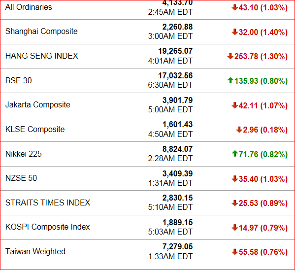295x270 pixels.
Task: Open the All Ordinaries index link
Action: [x=29, y=7]
